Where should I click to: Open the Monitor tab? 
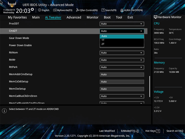pos(92,18)
